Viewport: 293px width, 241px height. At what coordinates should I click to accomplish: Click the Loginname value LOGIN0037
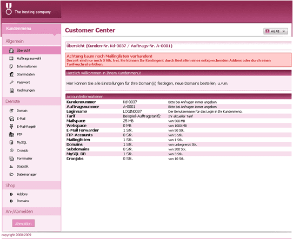pos(132,112)
